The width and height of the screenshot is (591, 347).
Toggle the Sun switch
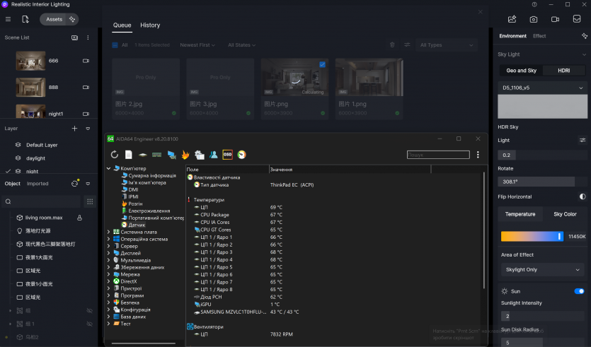[579, 291]
